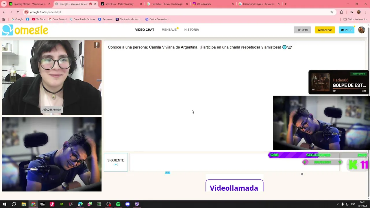Open a new browser tab
Viewport: 370px width, 208px height.
286,4
